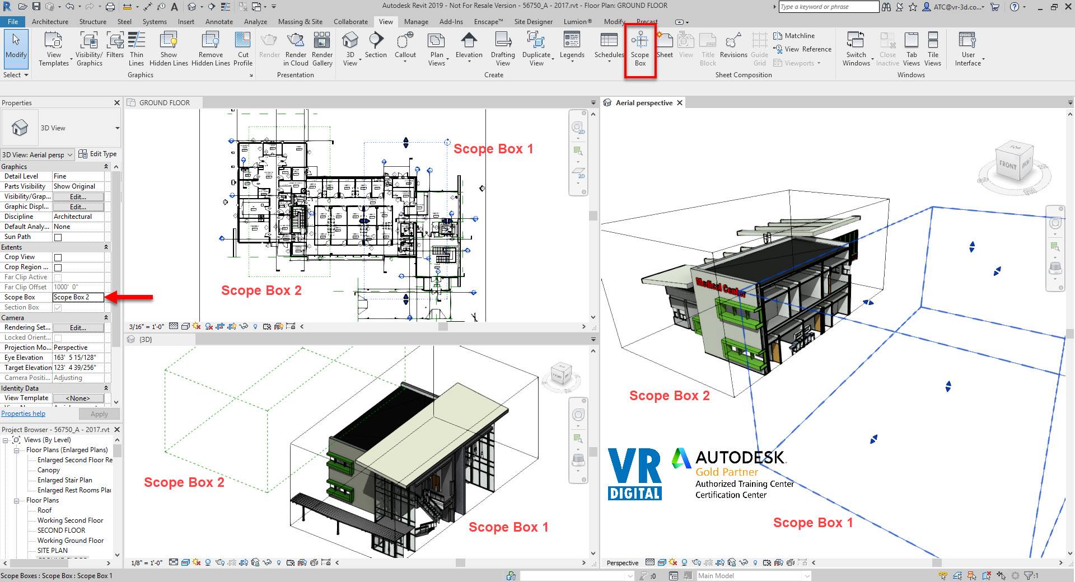Select the Drafting View tool
Screen dimensions: 1075x582
coord(503,49)
